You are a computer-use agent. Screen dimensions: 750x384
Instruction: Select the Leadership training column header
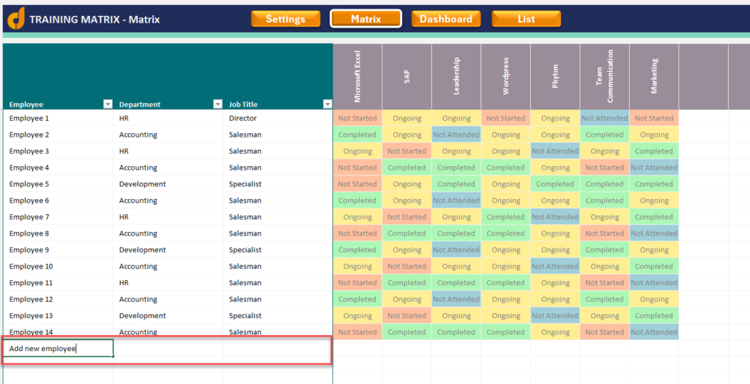pyautogui.click(x=456, y=76)
